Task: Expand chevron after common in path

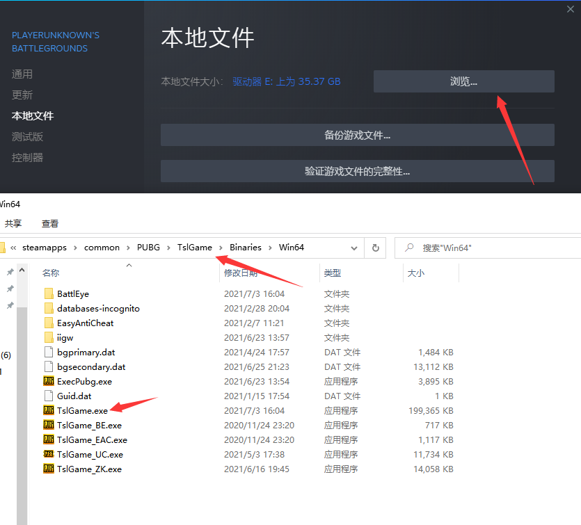Action: (x=128, y=248)
